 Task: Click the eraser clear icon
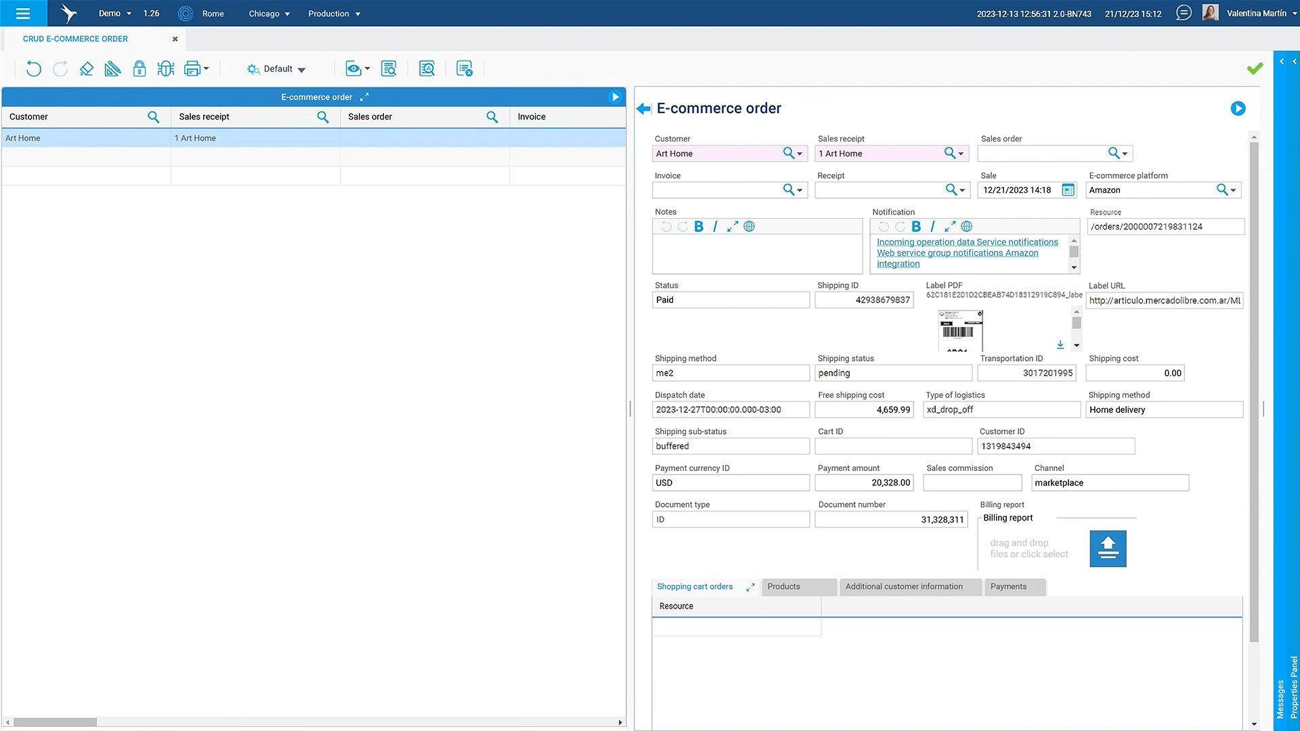[x=86, y=68]
